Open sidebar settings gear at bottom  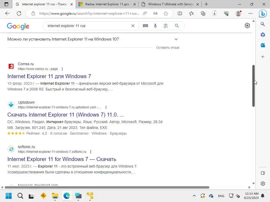coord(263,184)
